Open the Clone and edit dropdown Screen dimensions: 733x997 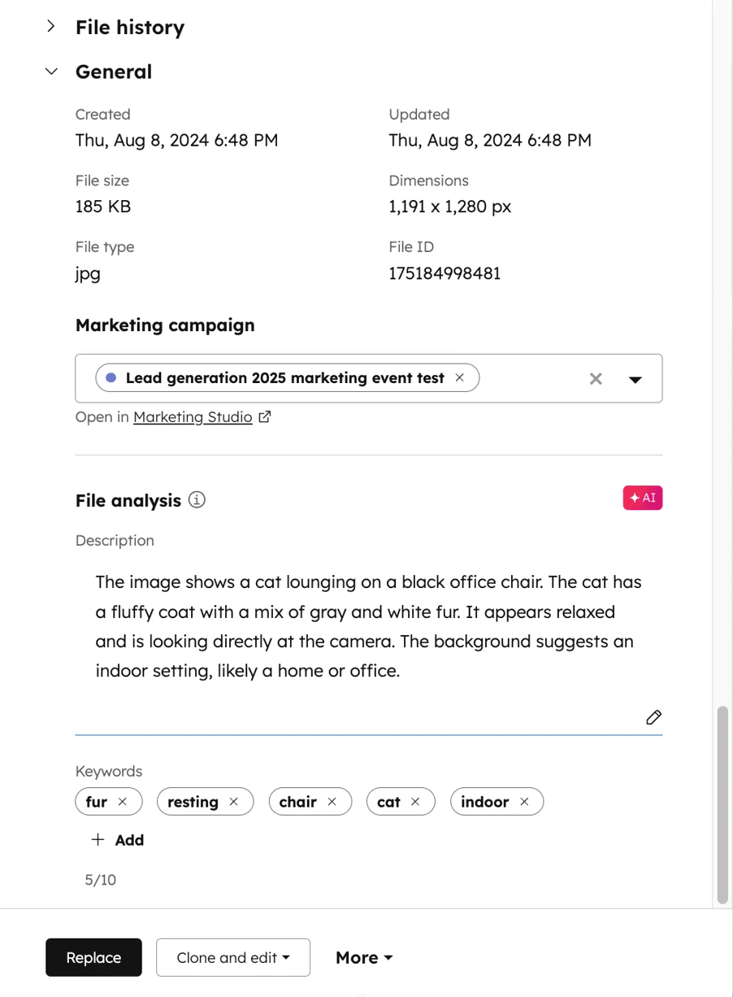pyautogui.click(x=232, y=957)
